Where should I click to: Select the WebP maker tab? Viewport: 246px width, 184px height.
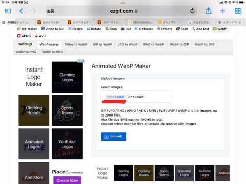coord(49,44)
